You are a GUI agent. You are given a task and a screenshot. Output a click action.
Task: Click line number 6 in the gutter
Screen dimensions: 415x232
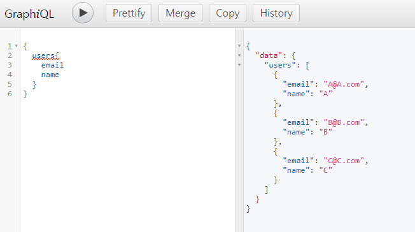point(10,94)
